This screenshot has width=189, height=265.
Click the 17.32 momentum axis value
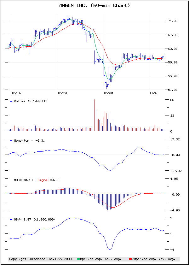coord(175,139)
